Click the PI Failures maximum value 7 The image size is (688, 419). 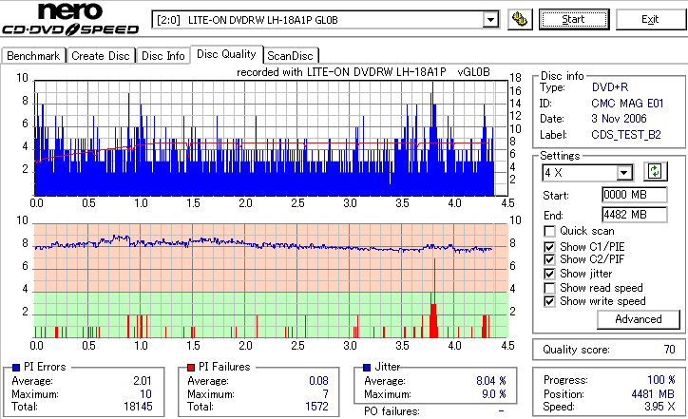point(325,394)
